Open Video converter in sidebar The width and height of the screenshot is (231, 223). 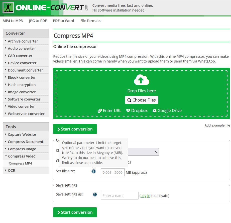[x=21, y=106]
